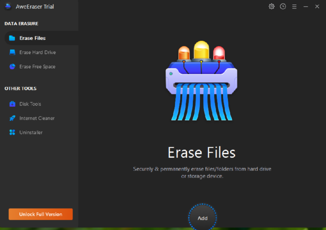This screenshot has height=230, width=326.
Task: Open the history clock icon
Action: coord(283,6)
